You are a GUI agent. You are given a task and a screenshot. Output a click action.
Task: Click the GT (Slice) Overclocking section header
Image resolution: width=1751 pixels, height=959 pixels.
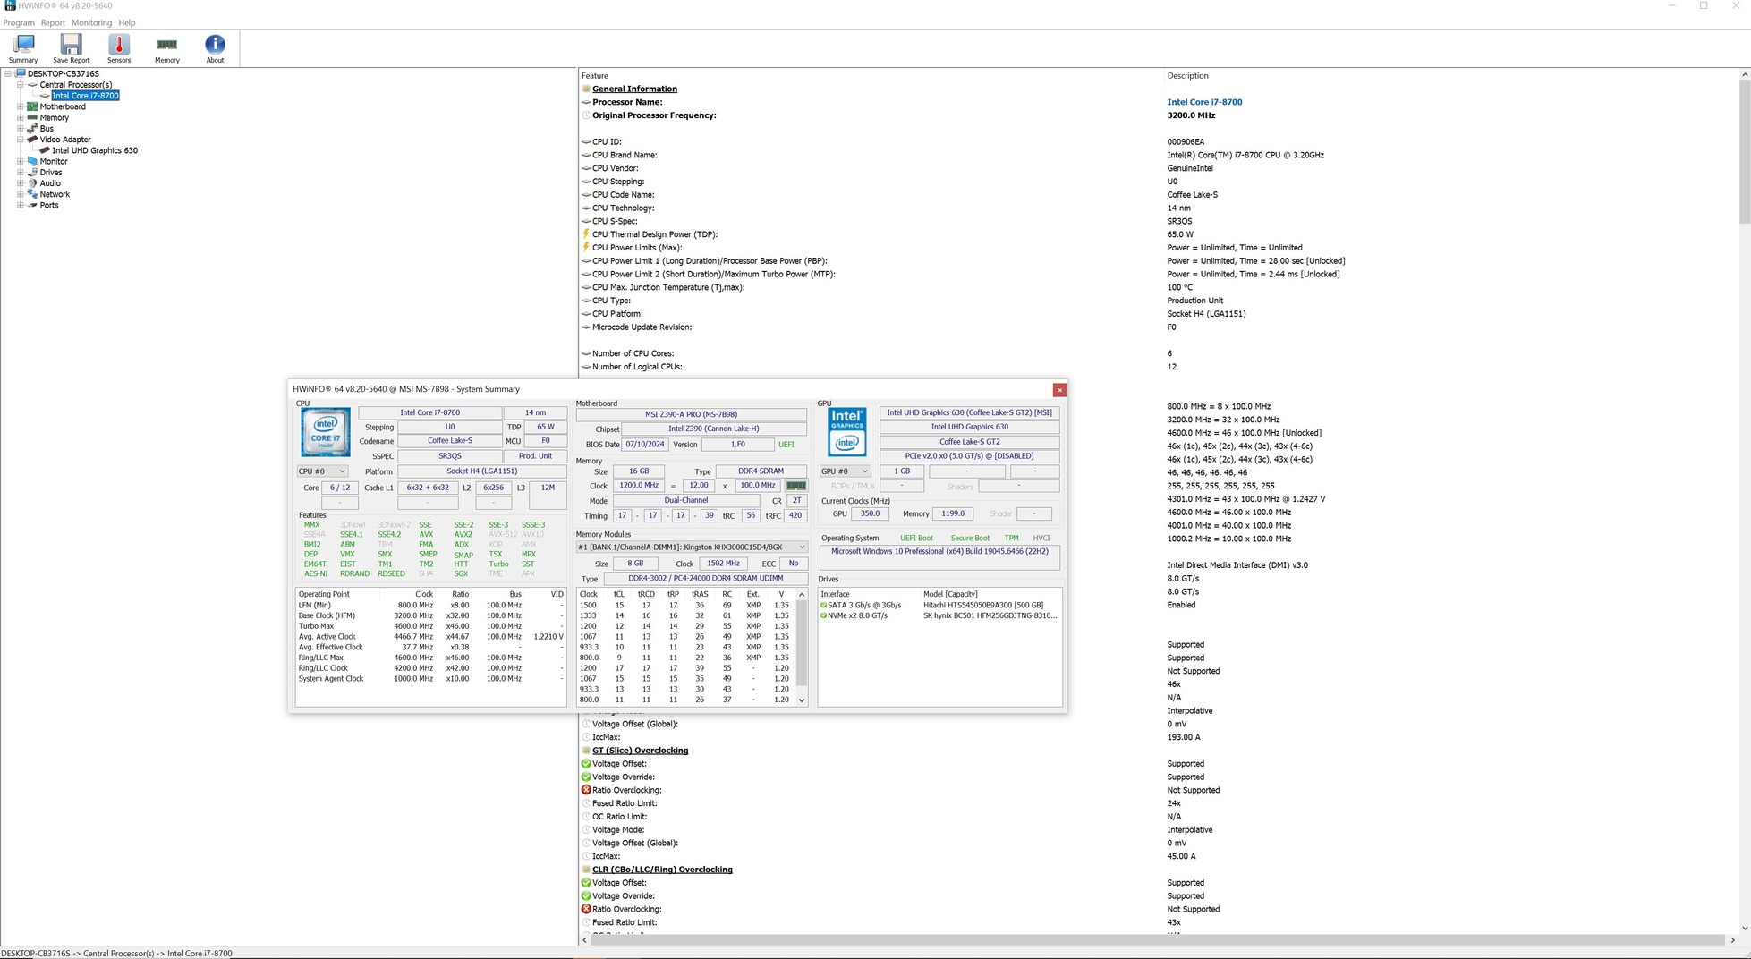pyautogui.click(x=640, y=751)
